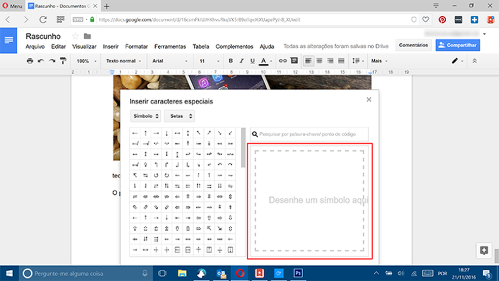
Task: Open the Arial font dropdown
Action: (169, 61)
